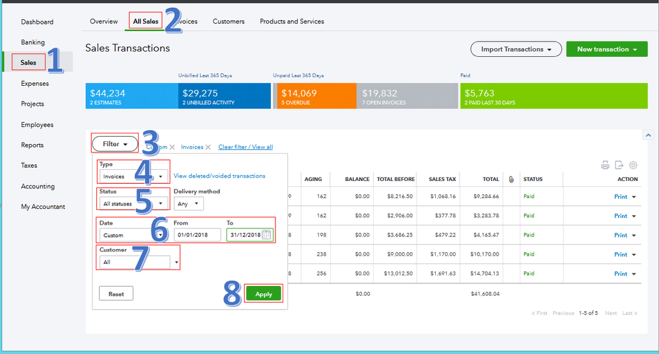This screenshot has height=354, width=659.
Task: Switch to the Overview tab
Action: click(x=104, y=21)
